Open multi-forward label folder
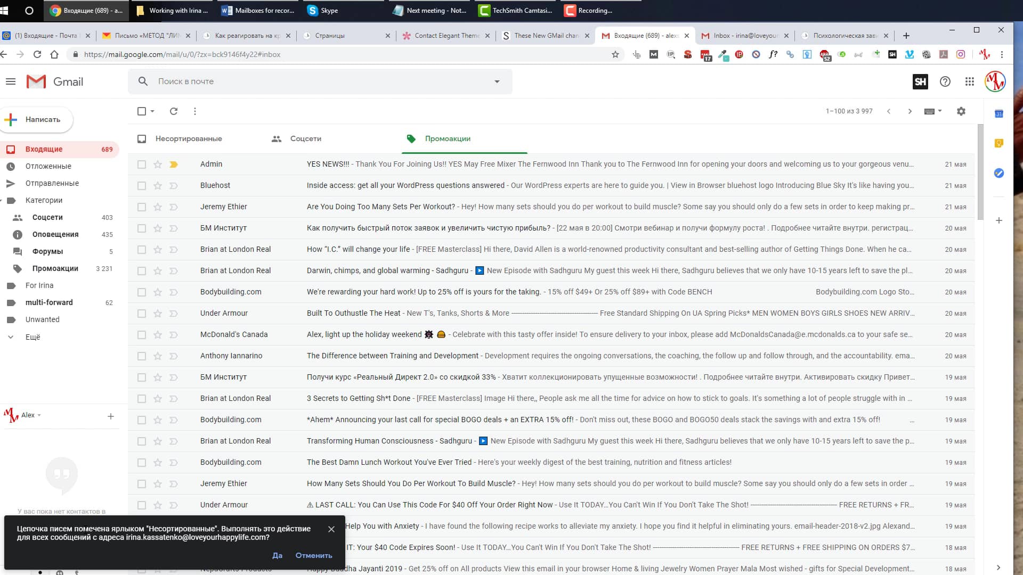Image resolution: width=1023 pixels, height=575 pixels. [x=49, y=302]
